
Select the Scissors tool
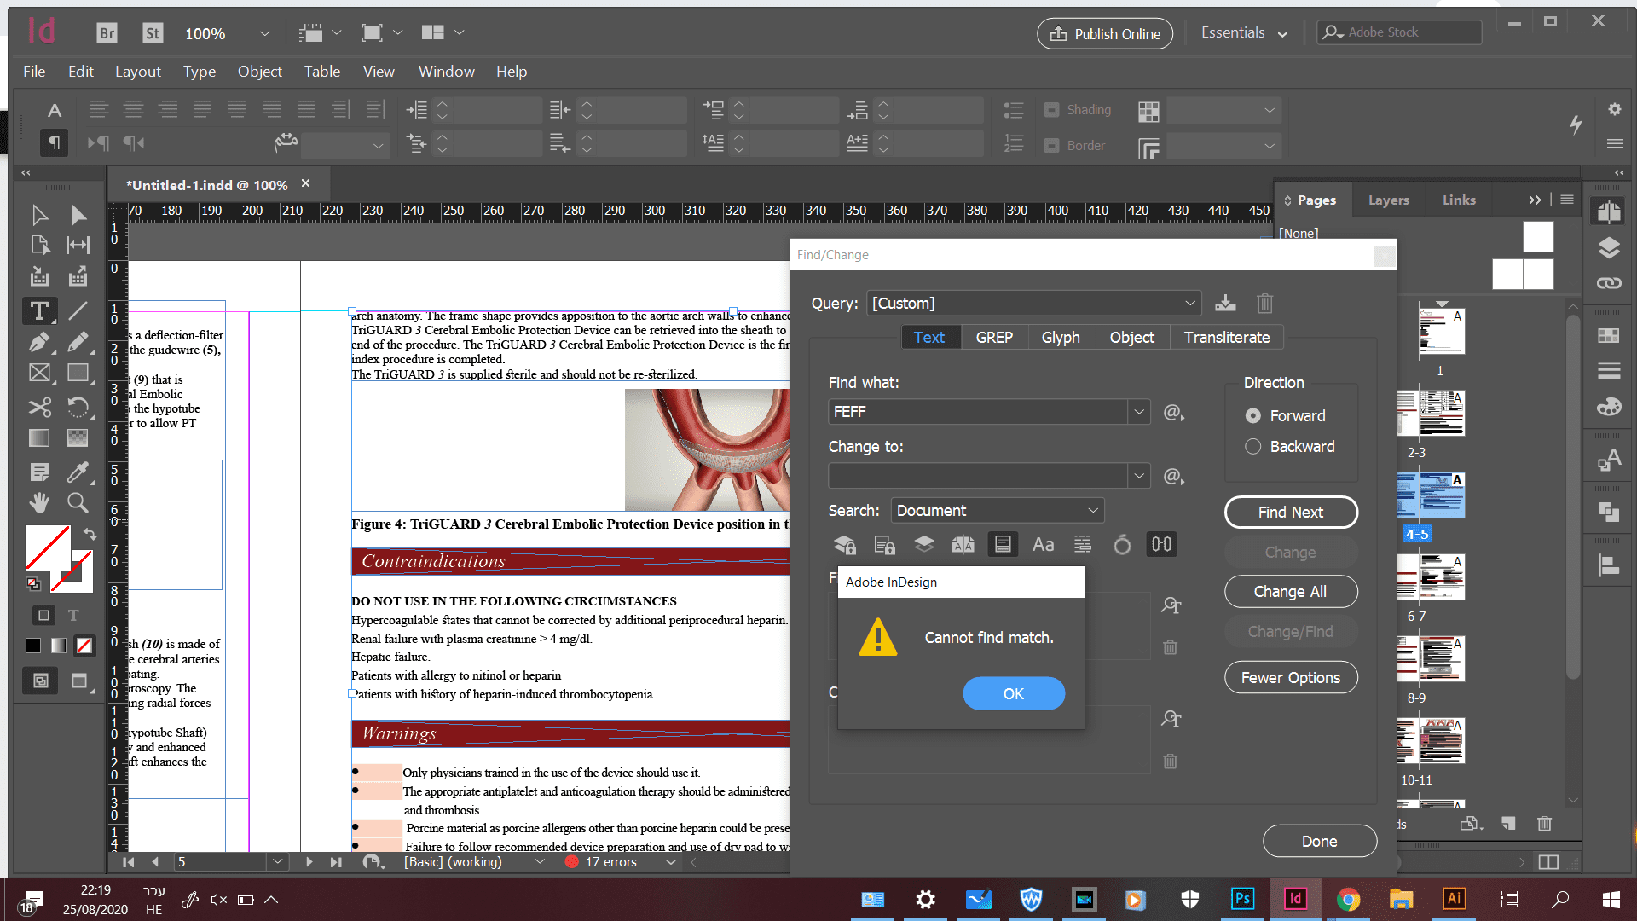(39, 407)
